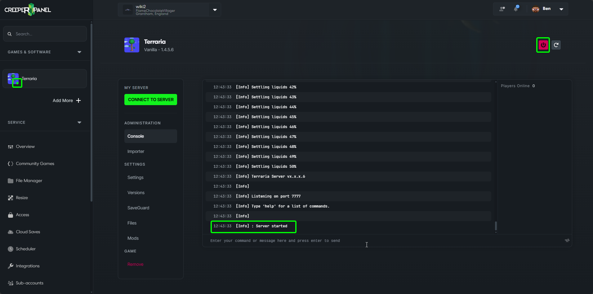The image size is (593, 294).
Task: Collapse the Service section
Action: tap(79, 122)
